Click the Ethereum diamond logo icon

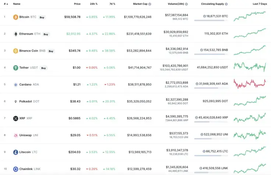(15, 34)
